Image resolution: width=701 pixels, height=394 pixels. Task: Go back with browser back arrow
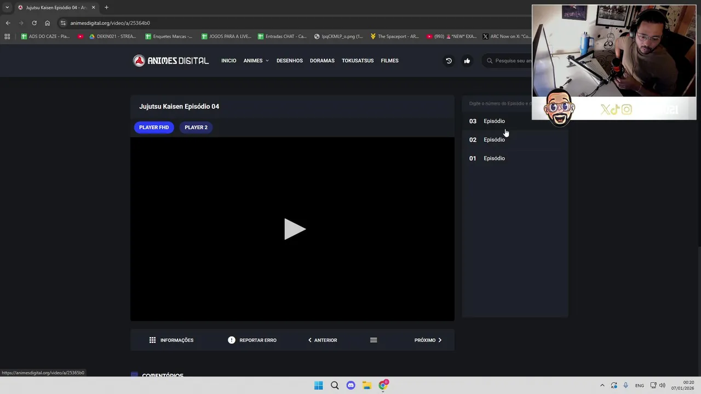8,23
